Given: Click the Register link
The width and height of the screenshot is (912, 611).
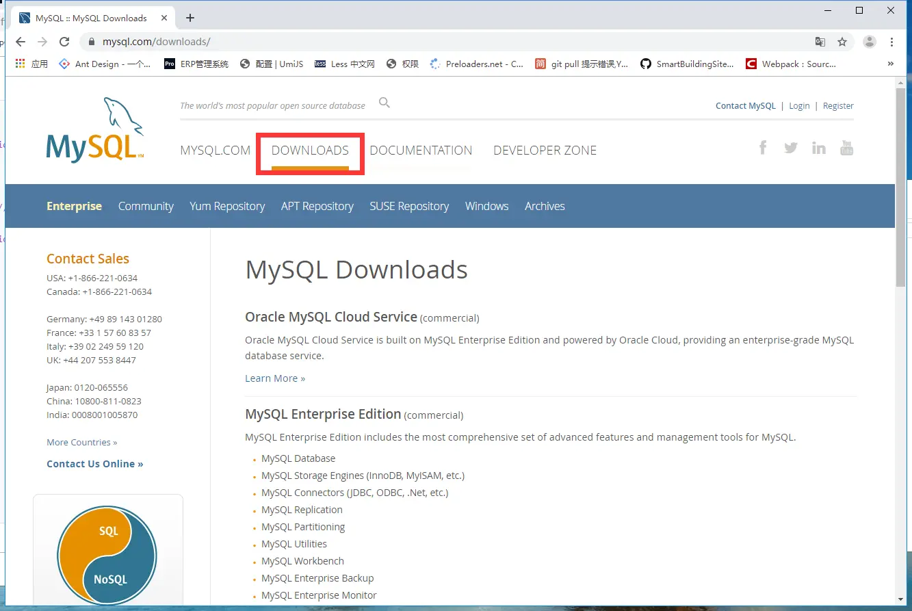Looking at the screenshot, I should point(838,106).
